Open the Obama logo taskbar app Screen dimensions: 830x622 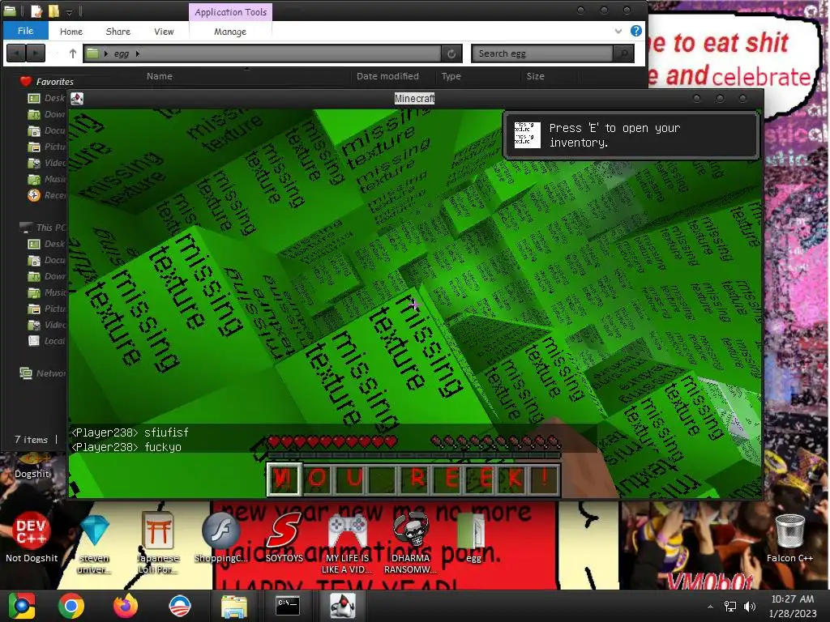(x=179, y=606)
